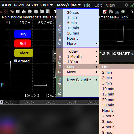Expand the Today submenu
Screen dimensions: 134x134
click(x=81, y=51)
